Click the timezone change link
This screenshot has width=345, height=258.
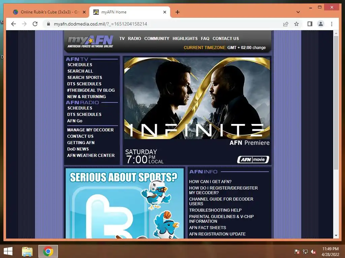pos(259,48)
